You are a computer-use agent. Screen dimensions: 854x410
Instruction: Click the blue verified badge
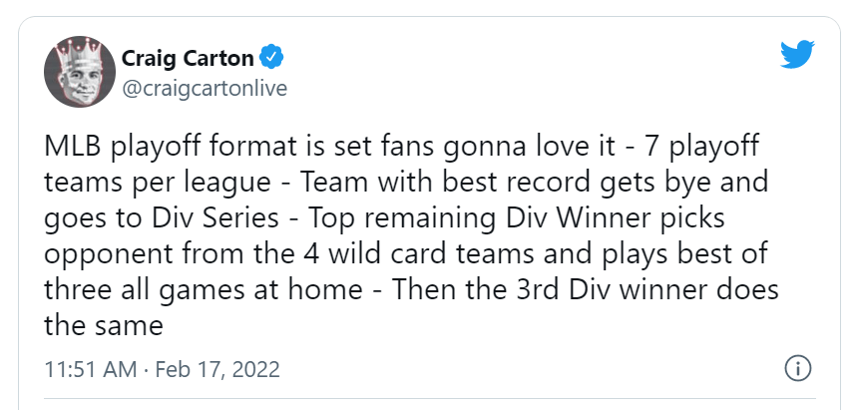tap(269, 56)
